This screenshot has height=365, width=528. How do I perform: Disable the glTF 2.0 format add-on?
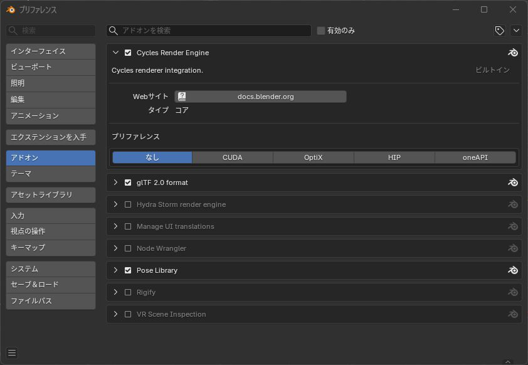[x=128, y=182]
